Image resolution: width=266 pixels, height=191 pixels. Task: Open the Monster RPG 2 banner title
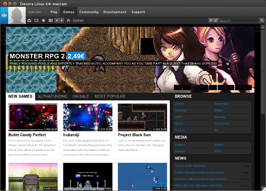pyautogui.click(x=37, y=56)
